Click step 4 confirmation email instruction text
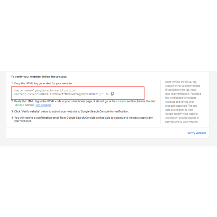The image size is (217, 217). [82, 119]
